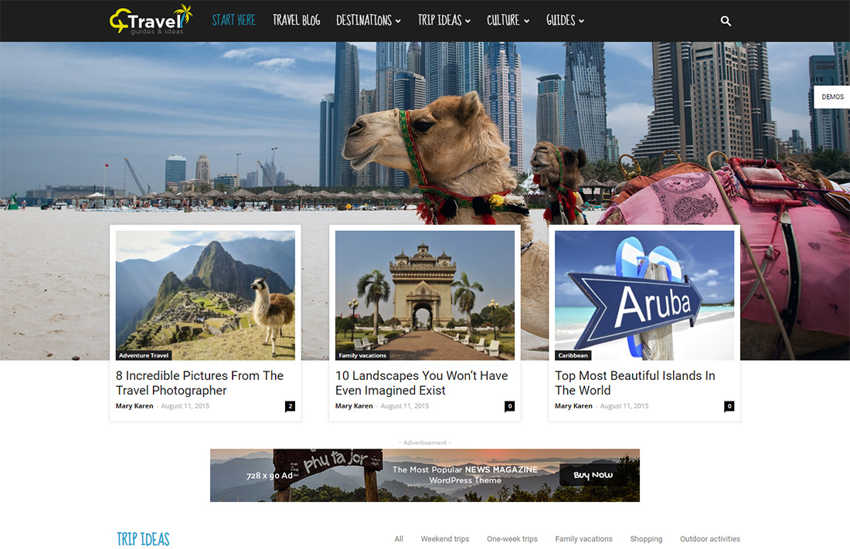Open '8 Incredible Pictures From The Travel Photographer'
Screen dimensions: 850x549
pos(199,383)
